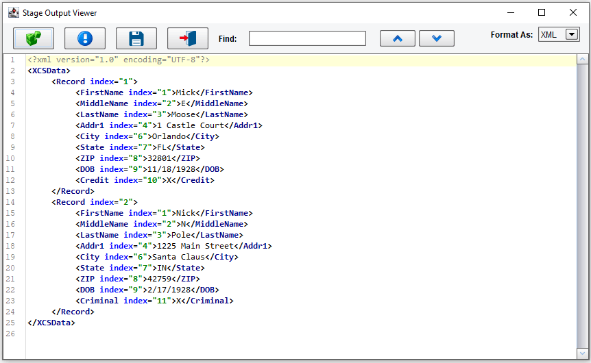Click the closing </XCSData> tag
The image size is (591, 363).
pyautogui.click(x=51, y=323)
